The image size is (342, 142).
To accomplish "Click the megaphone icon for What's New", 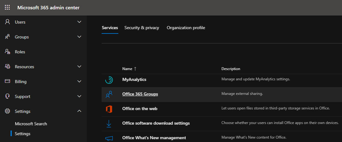I will point(109,138).
